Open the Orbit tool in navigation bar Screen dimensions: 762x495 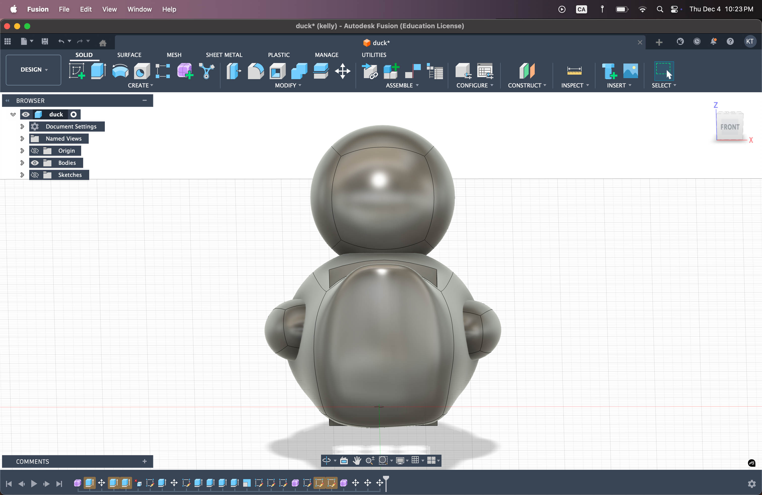(326, 460)
